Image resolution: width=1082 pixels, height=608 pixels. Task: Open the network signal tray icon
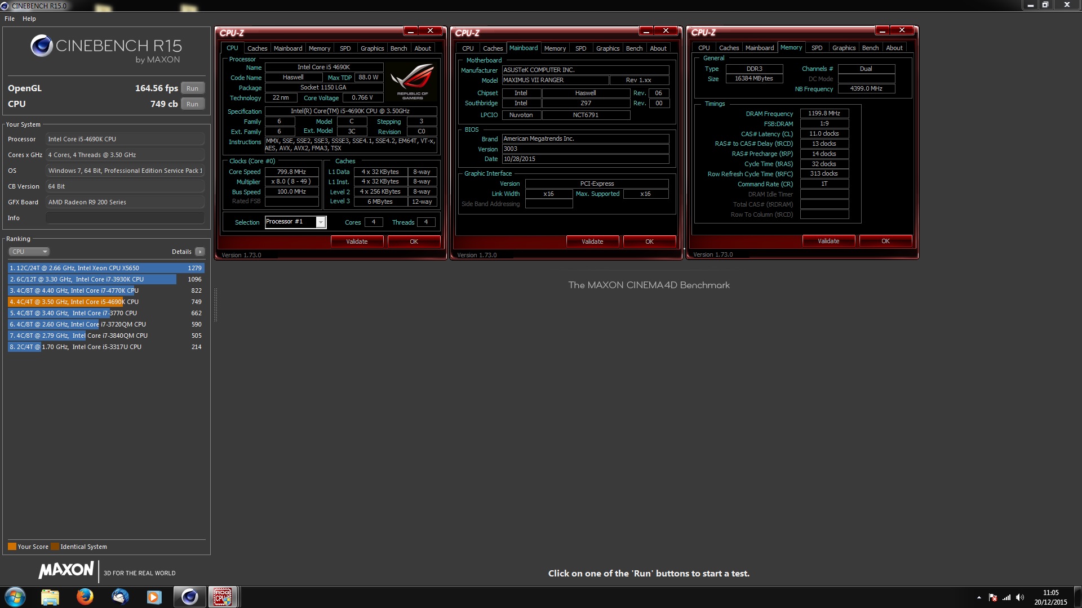(x=1006, y=597)
